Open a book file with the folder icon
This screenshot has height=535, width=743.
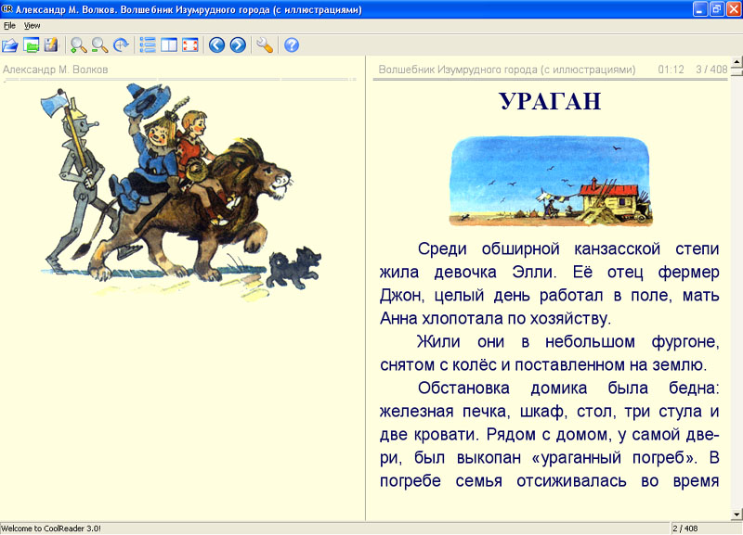click(9, 45)
